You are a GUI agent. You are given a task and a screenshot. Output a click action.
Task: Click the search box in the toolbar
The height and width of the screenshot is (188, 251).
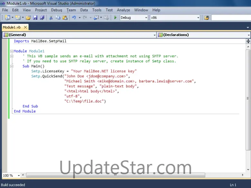point(231,18)
